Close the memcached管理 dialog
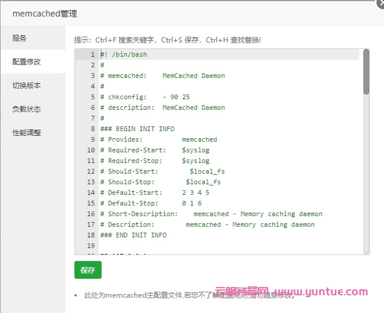 click(x=378, y=3)
